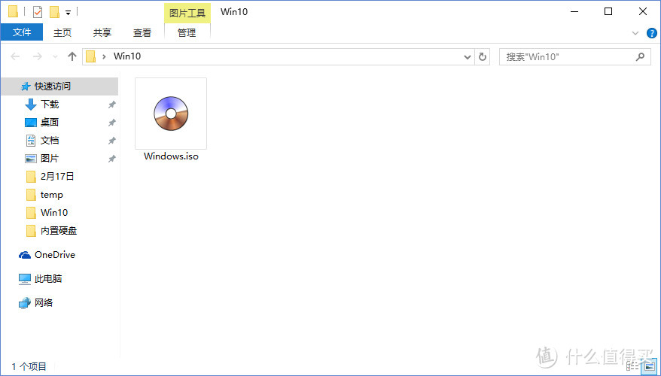Open the 管理 tab under 图片工具

click(x=187, y=32)
